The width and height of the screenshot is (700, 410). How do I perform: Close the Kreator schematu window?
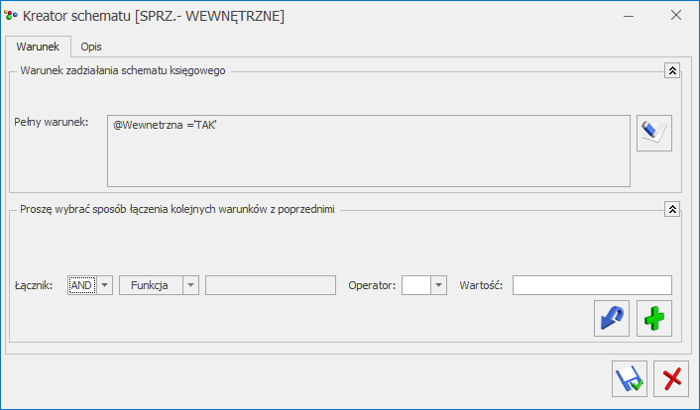(x=676, y=15)
